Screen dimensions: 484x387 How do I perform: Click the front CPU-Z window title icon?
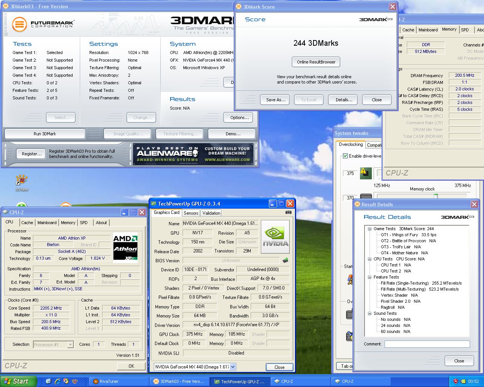pyautogui.click(x=5, y=212)
